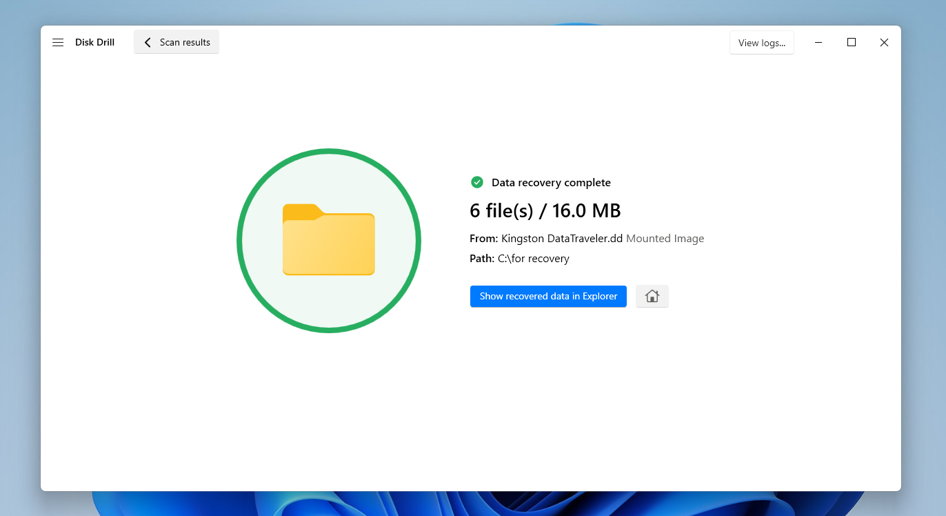Open the hamburger menu
This screenshot has height=516, width=946.
(58, 42)
